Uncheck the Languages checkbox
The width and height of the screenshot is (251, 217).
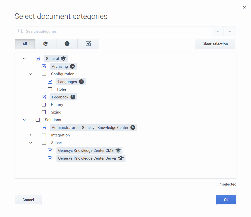point(50,82)
